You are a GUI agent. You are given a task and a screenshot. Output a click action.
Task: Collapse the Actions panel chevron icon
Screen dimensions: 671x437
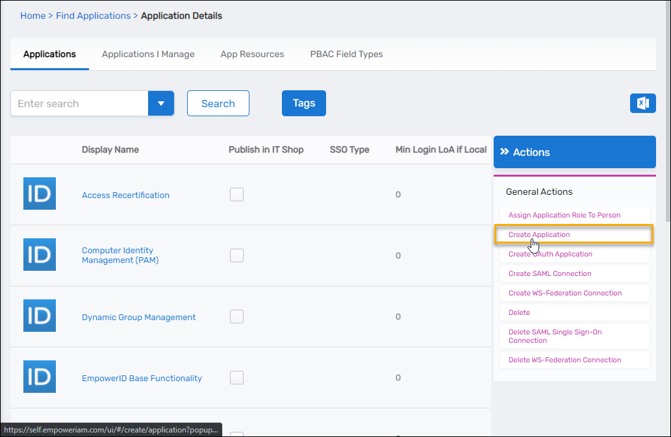(x=506, y=151)
